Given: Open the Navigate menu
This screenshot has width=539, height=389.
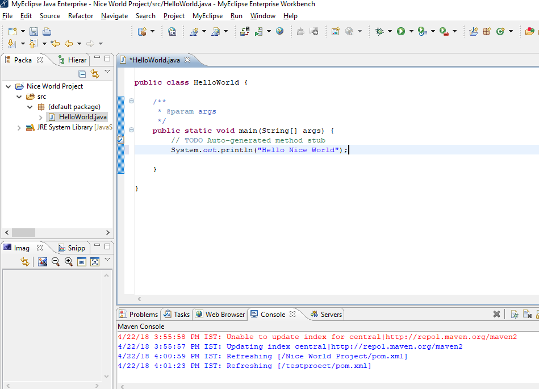Looking at the screenshot, I should [x=115, y=16].
